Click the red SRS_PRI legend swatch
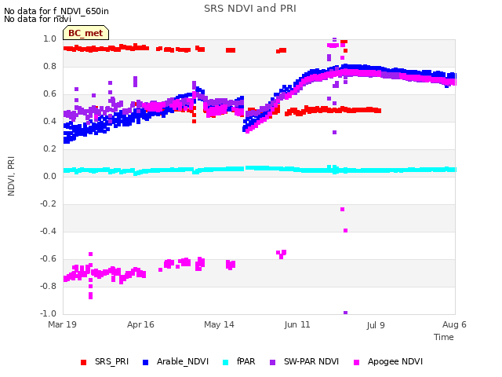Image resolution: width=502 pixels, height=377 pixels. click(84, 363)
